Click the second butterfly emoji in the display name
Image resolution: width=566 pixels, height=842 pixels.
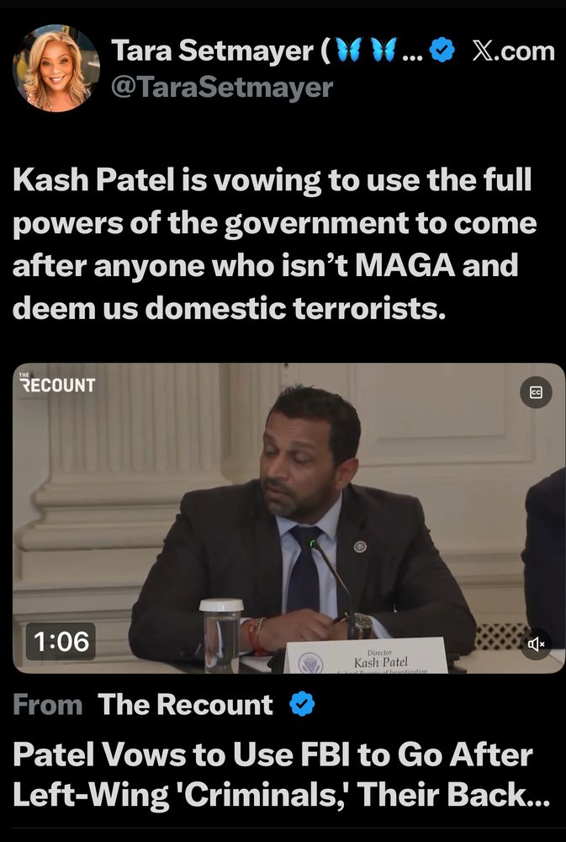384,51
